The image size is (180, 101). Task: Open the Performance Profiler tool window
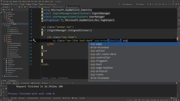(33, 98)
